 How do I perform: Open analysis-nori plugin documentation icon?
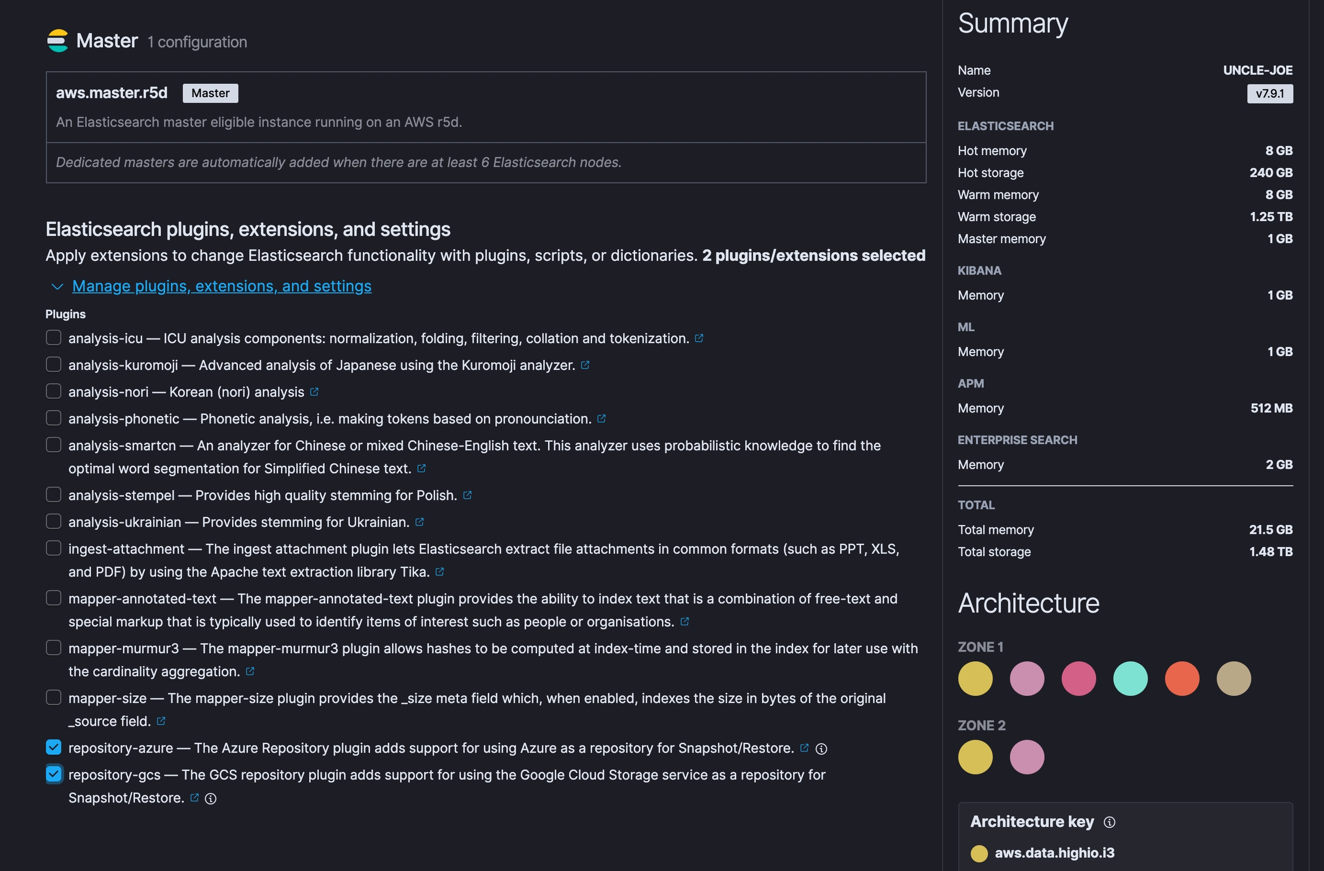point(314,392)
